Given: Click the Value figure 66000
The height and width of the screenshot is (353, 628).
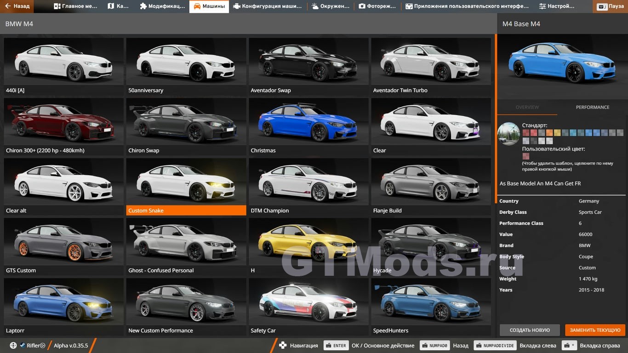Looking at the screenshot, I should [x=586, y=234].
